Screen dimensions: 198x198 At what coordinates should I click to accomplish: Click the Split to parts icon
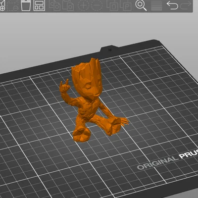(x=126, y=5)
